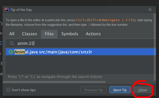The height and width of the screenshot is (98, 159).
Task: Click the horizontal scrollbar under the tip
Action: (x=54, y=82)
